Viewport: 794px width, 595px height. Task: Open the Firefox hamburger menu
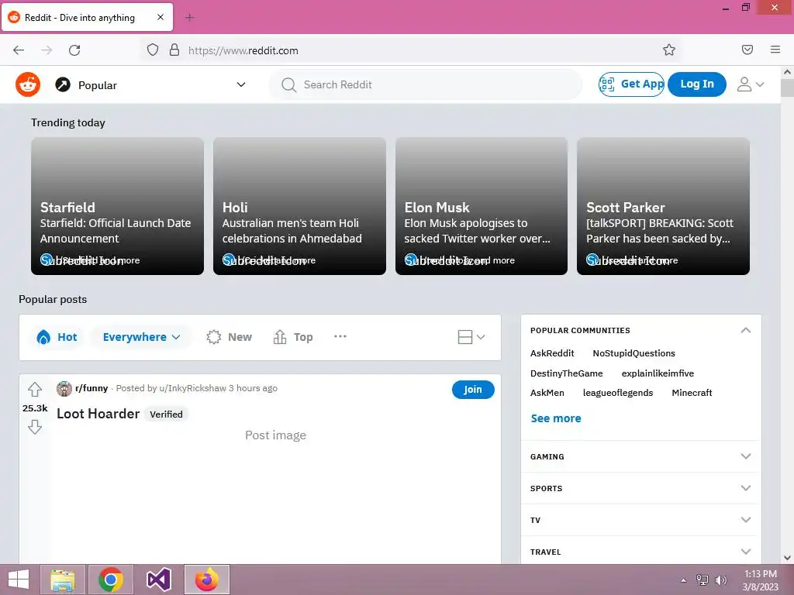775,50
